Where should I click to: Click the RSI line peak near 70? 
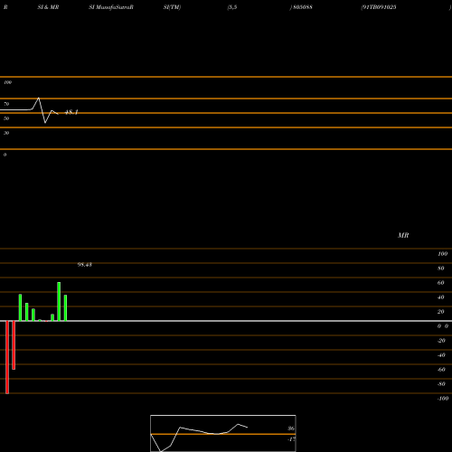point(39,99)
